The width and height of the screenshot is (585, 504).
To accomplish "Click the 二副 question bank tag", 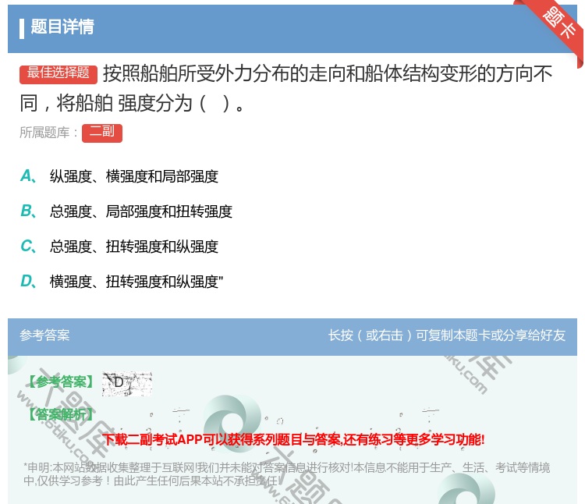I will pyautogui.click(x=102, y=133).
